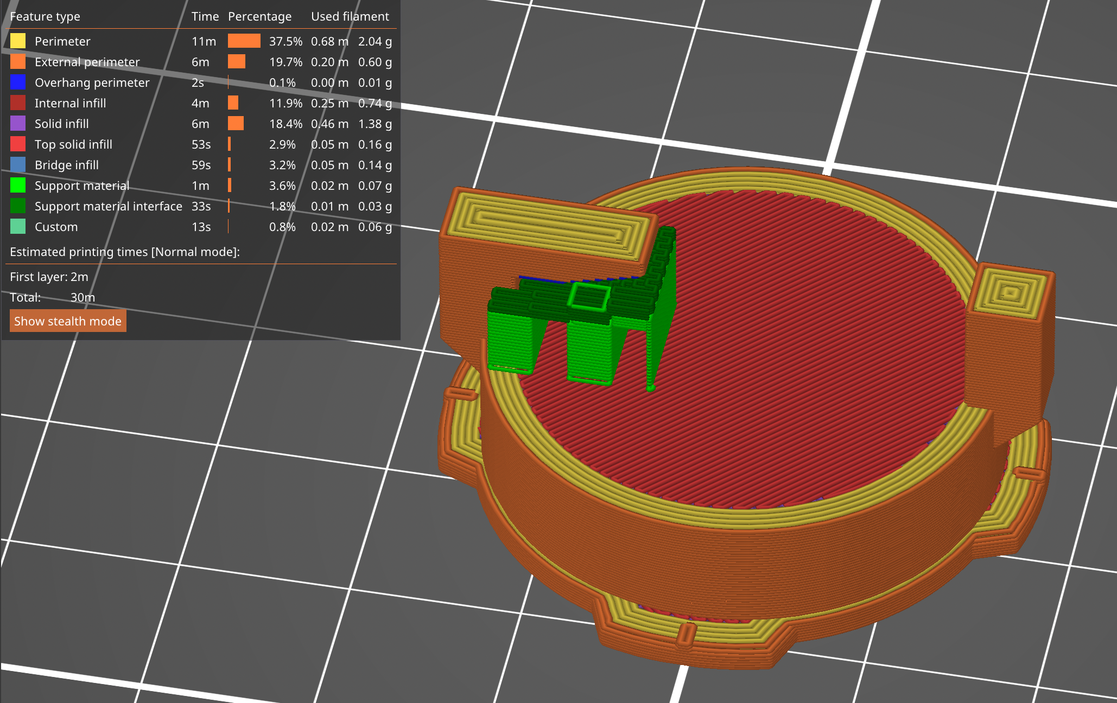This screenshot has width=1117, height=703.
Task: Click the 59s Bridge infill time
Action: (x=201, y=165)
